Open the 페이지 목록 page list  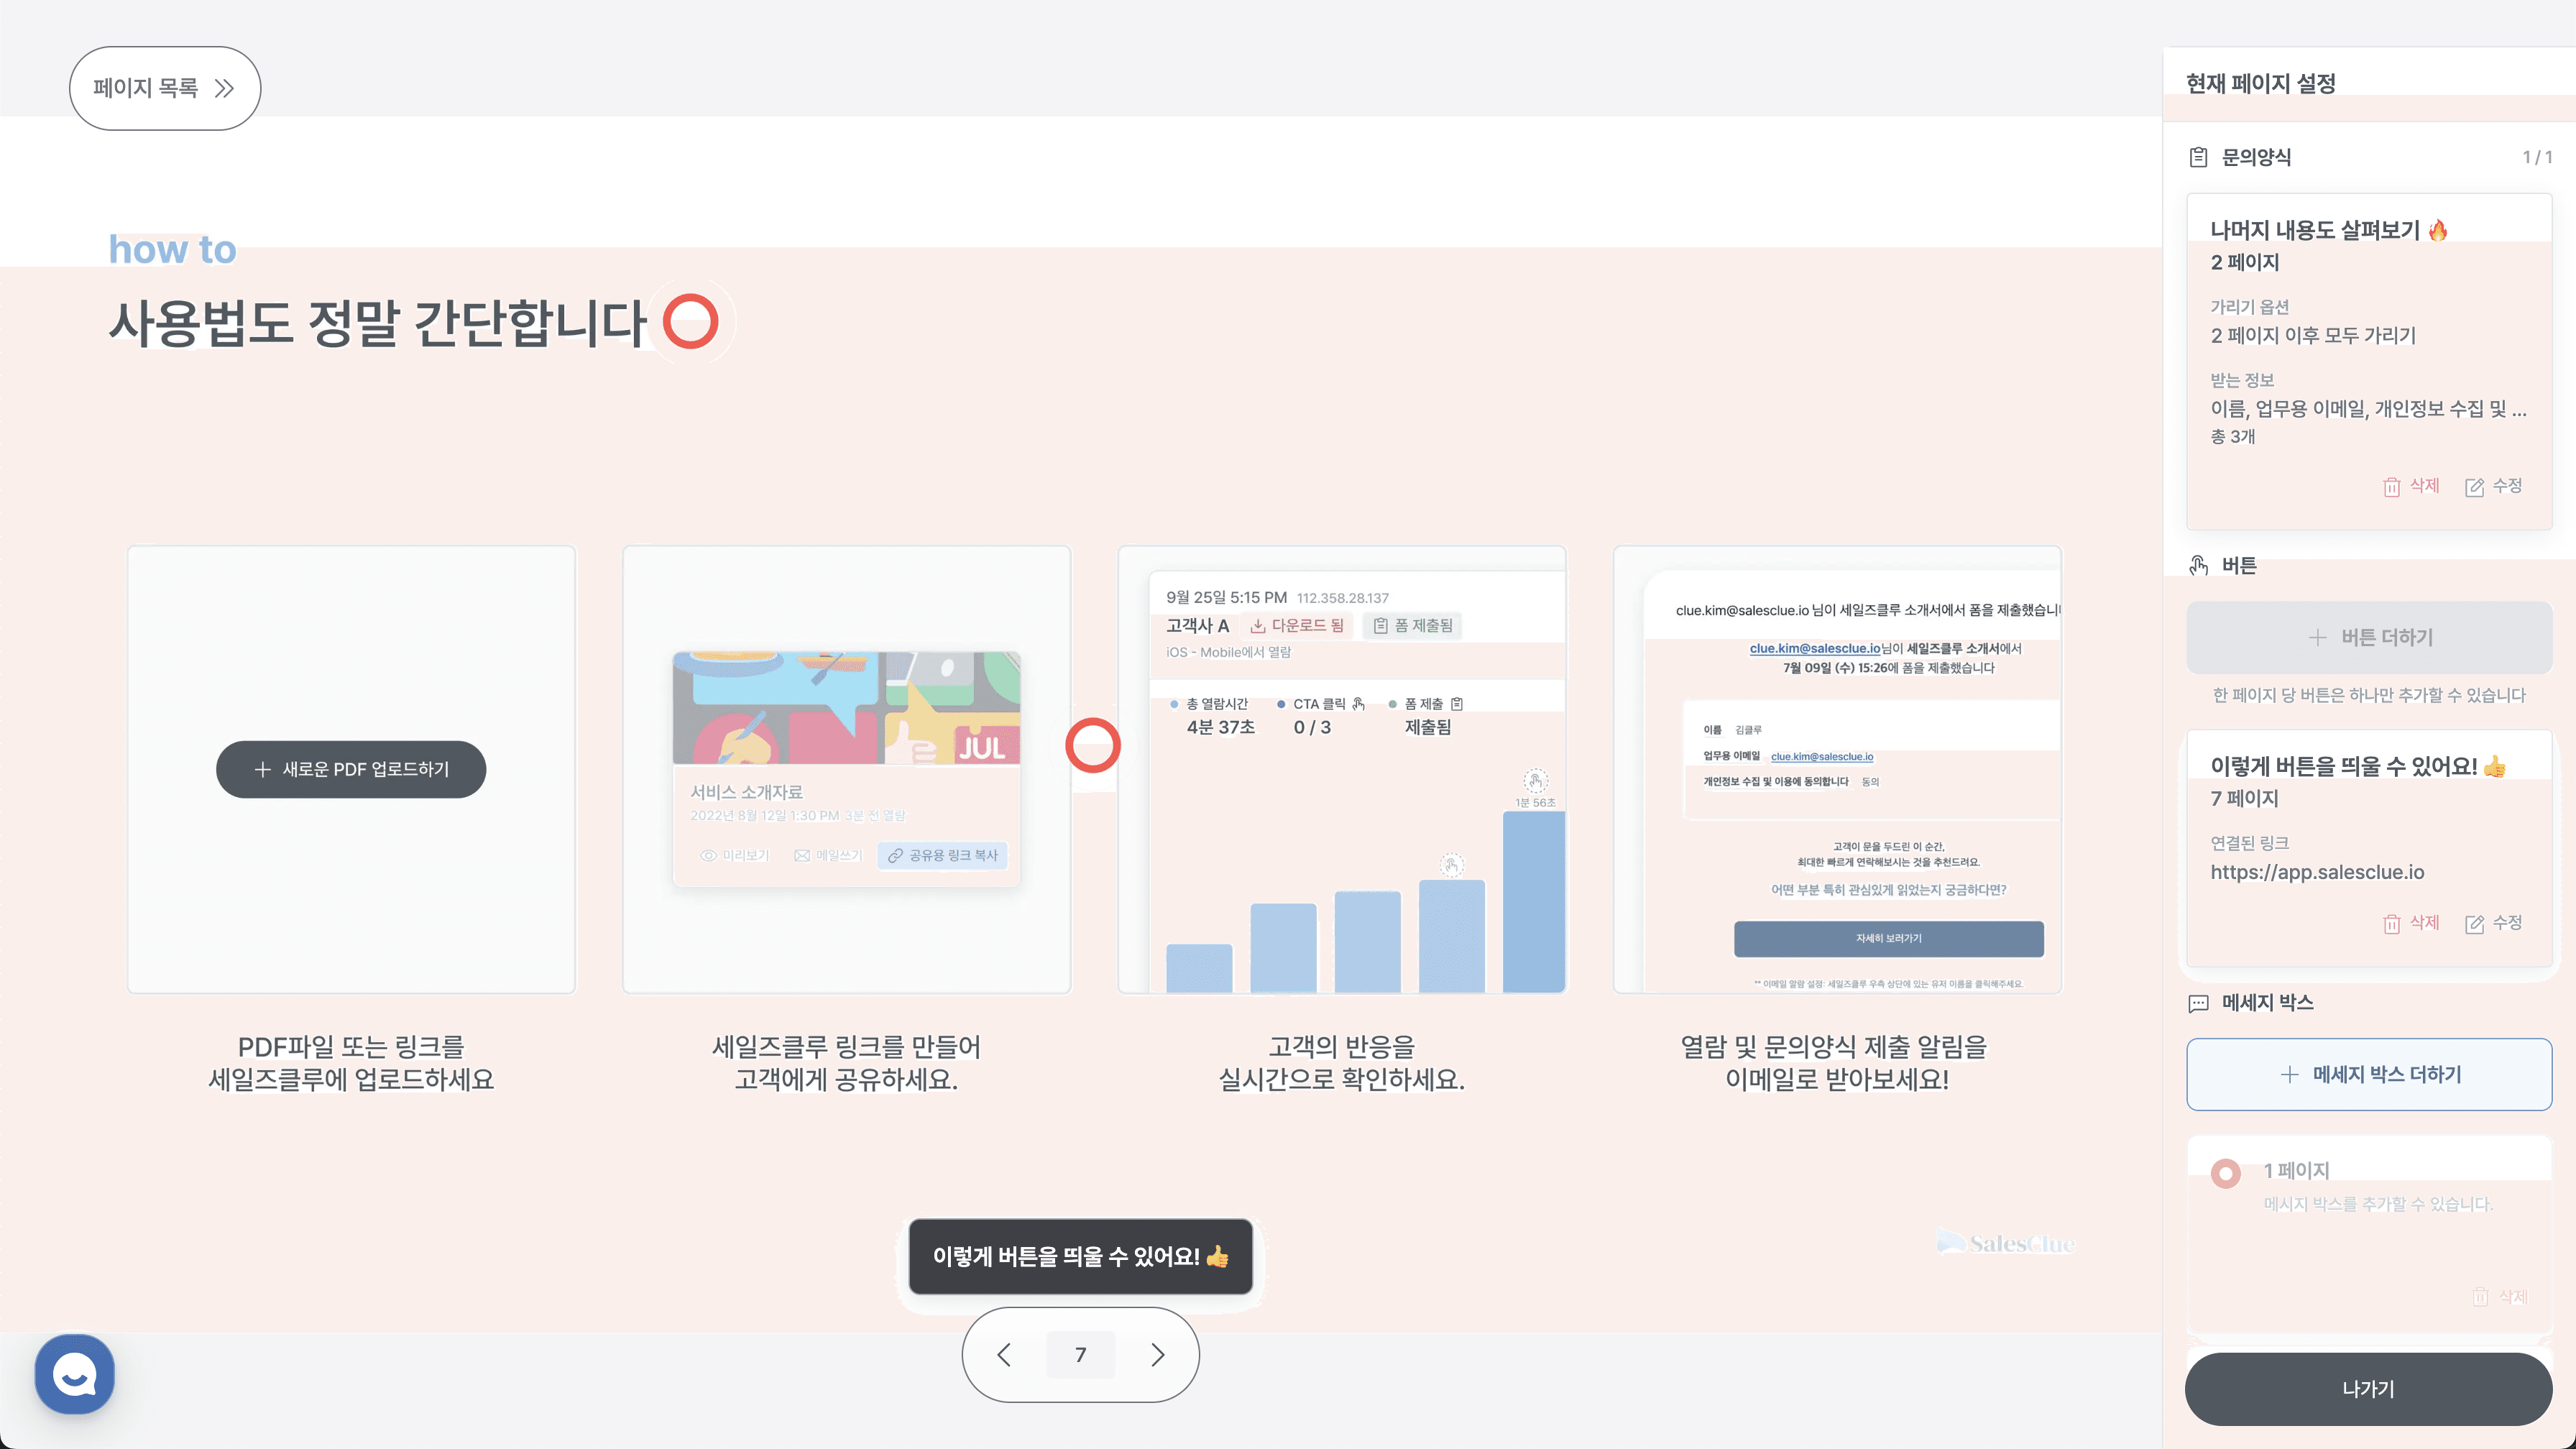(x=165, y=88)
